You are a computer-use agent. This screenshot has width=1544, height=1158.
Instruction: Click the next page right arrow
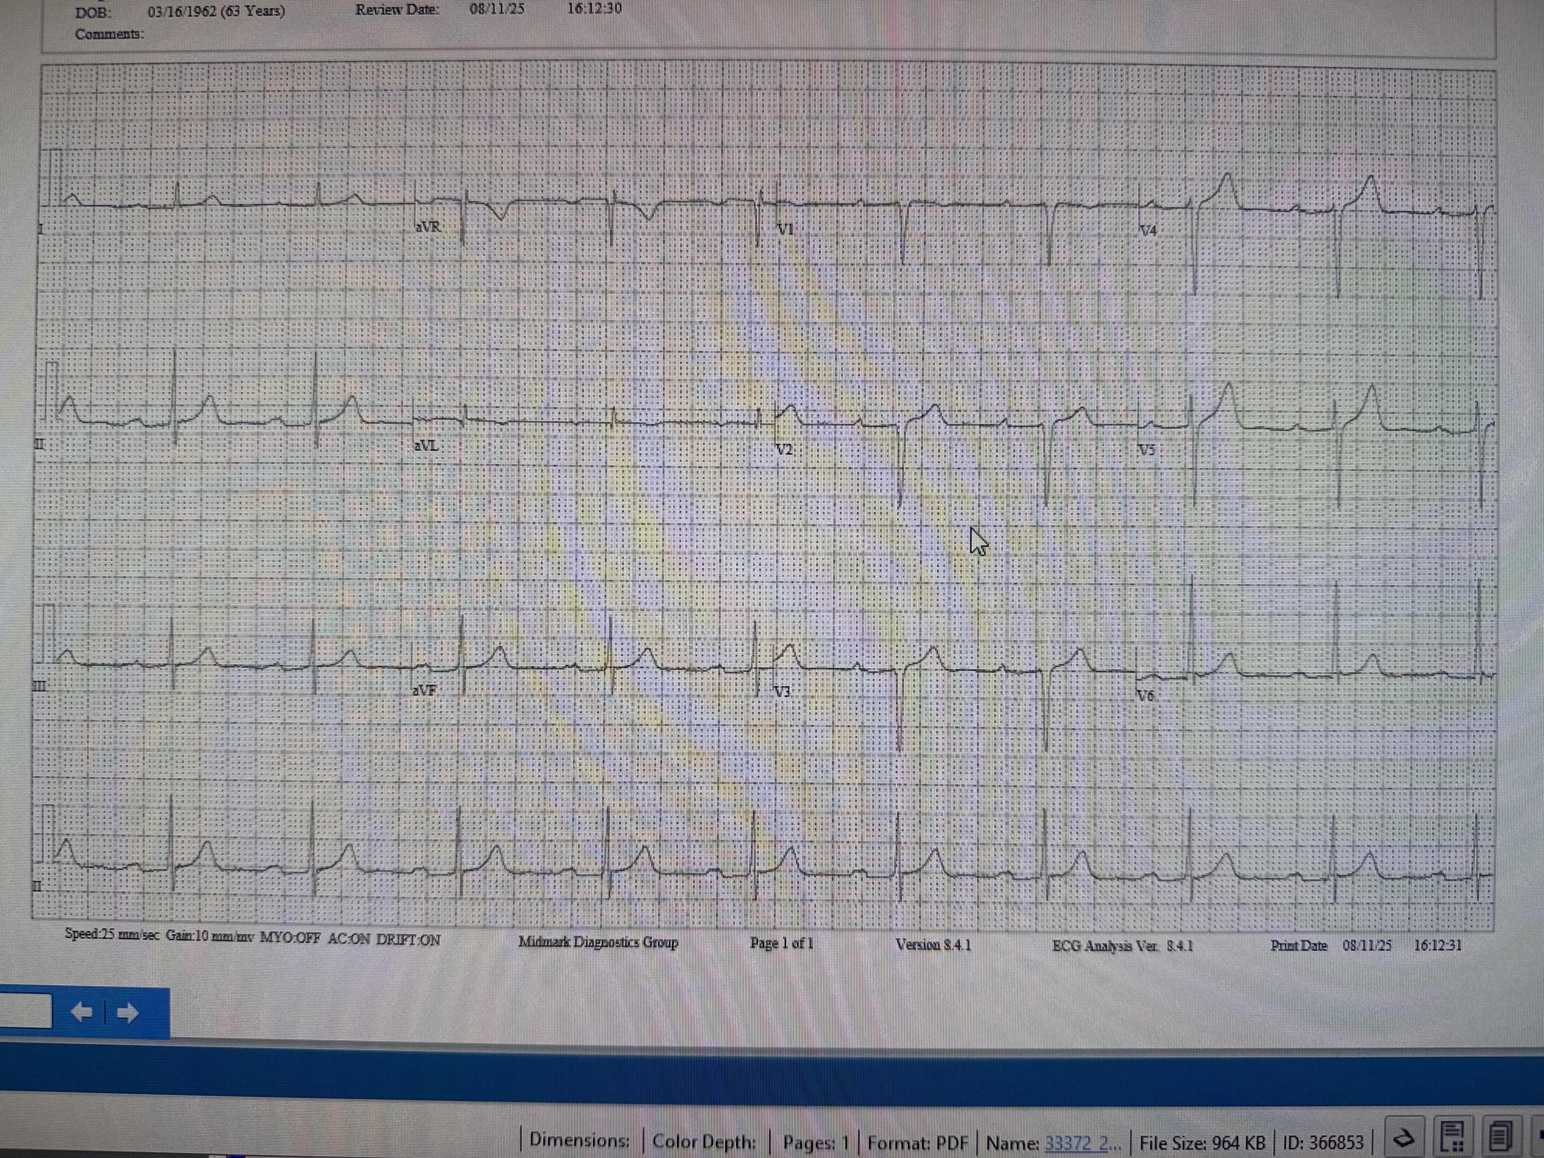(127, 1013)
